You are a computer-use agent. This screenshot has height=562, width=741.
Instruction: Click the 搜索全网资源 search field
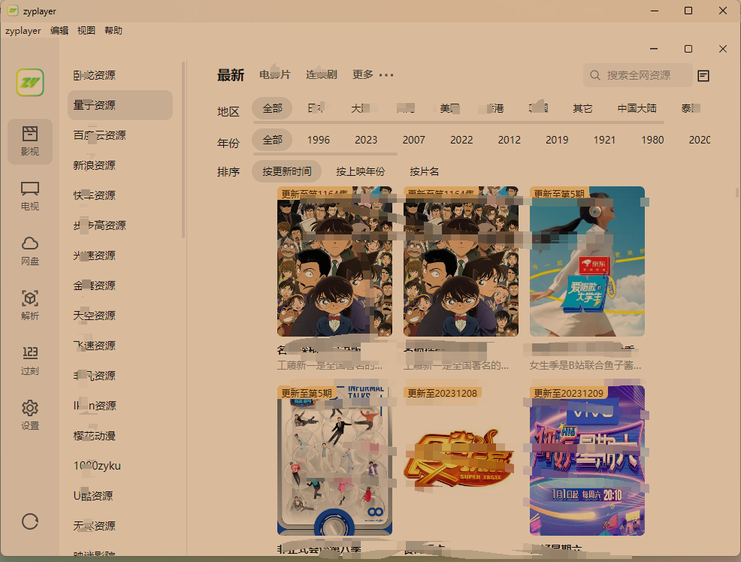[x=638, y=75]
